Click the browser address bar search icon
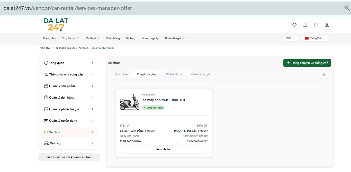This screenshot has width=351, height=172. [x=347, y=8]
